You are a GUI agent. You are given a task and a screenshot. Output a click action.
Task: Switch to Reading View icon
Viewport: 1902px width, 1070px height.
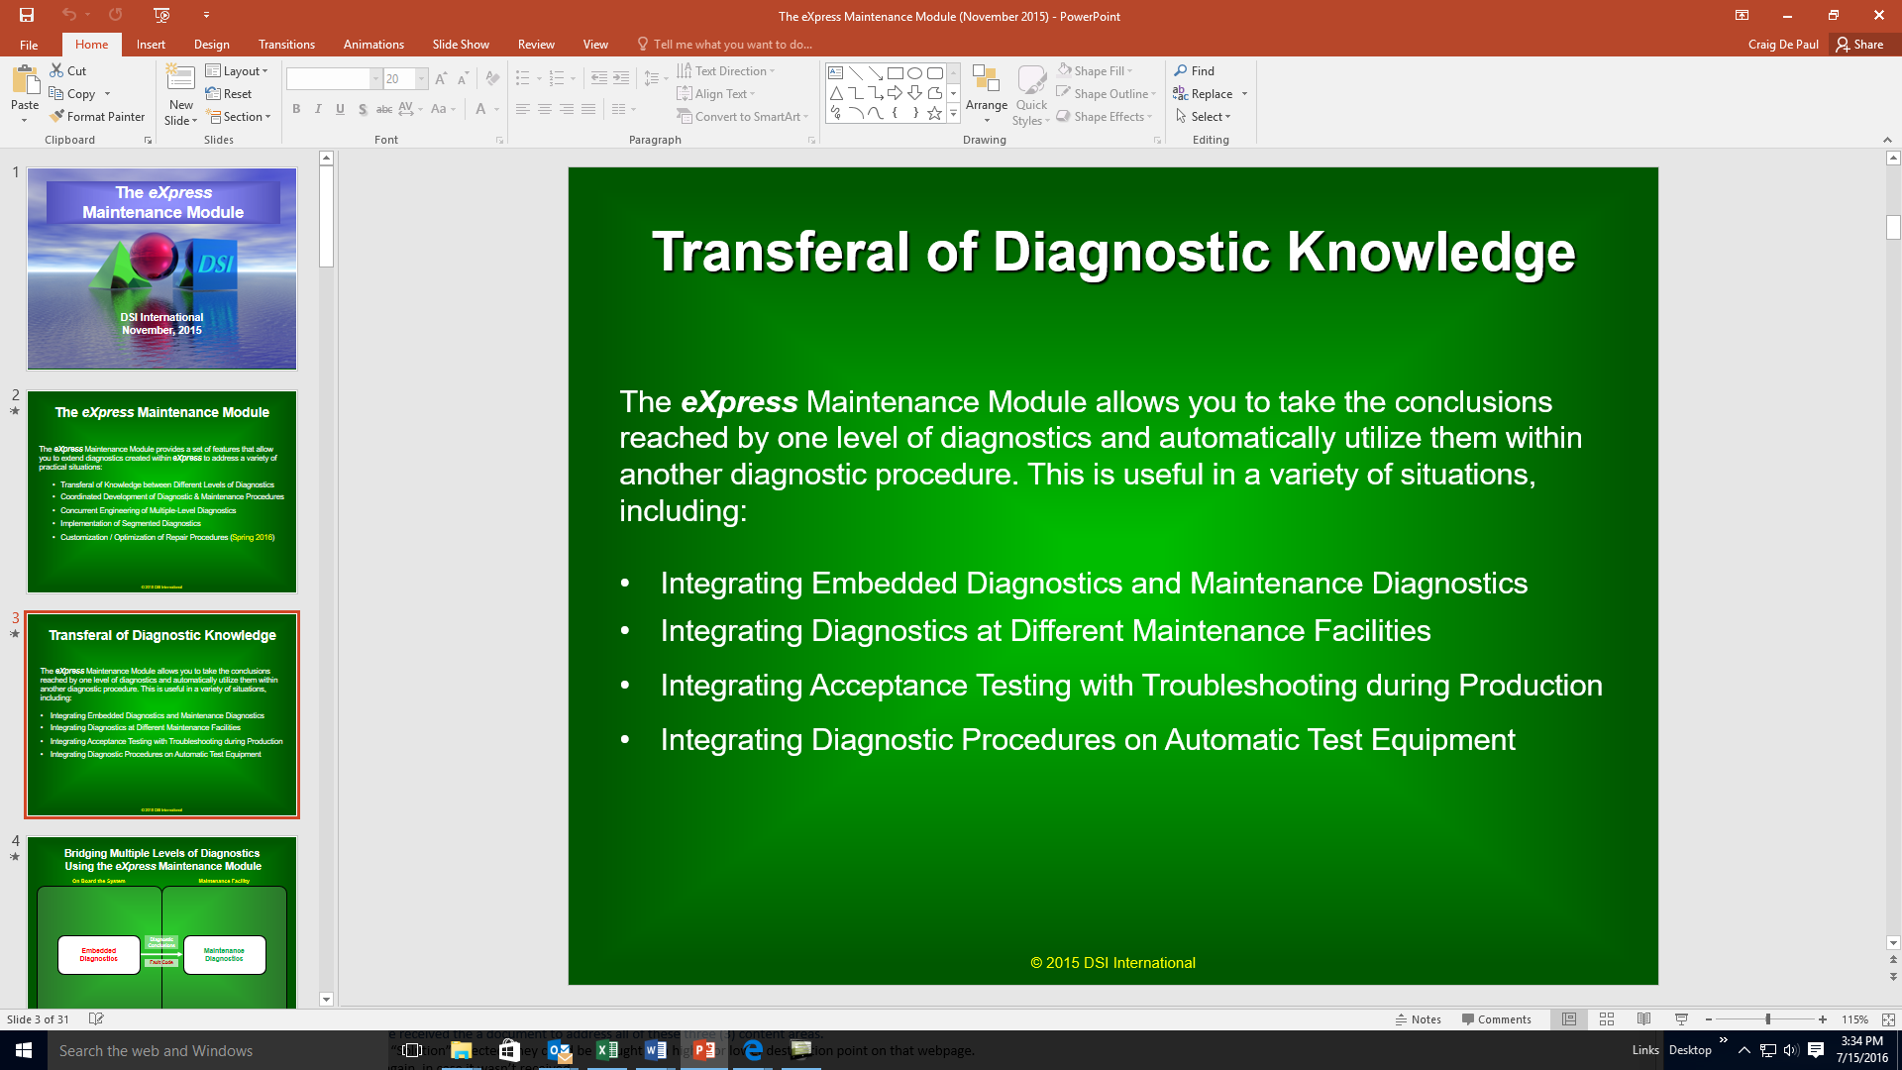[x=1643, y=1019]
